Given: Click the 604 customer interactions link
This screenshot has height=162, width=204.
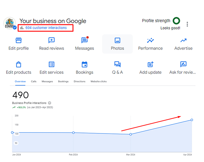Looking at the screenshot, I should [x=46, y=28].
